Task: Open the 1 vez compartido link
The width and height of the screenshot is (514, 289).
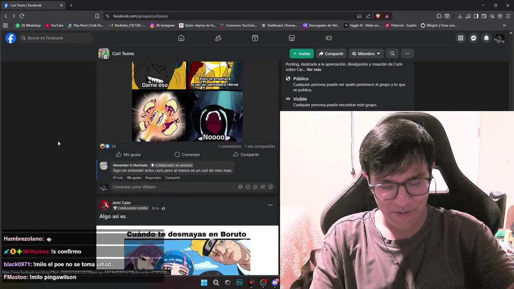Action: pos(260,146)
